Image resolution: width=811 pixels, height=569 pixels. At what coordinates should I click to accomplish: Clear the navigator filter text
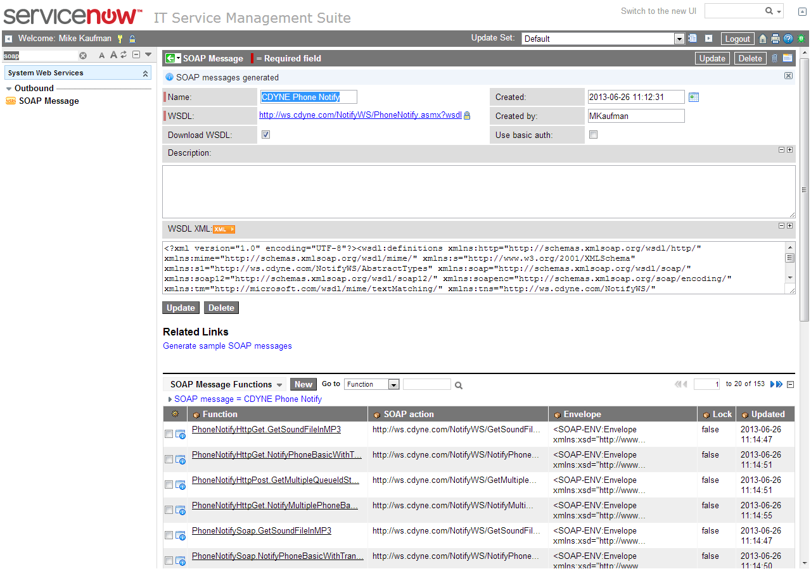point(83,56)
